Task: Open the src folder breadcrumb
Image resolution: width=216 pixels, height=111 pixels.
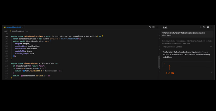Action: [6, 31]
